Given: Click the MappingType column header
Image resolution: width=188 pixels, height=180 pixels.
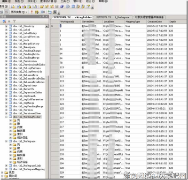Looking at the screenshot, I should pyautogui.click(x=135, y=22).
